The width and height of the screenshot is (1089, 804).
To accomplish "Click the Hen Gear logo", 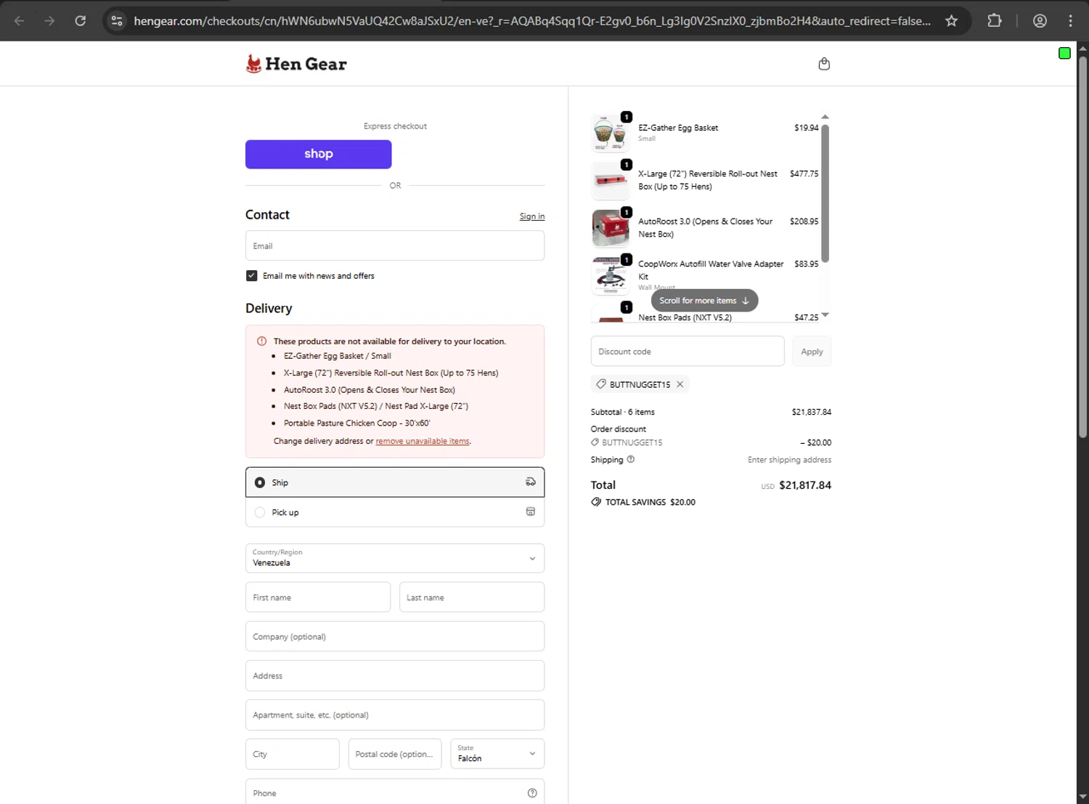I will click(296, 64).
